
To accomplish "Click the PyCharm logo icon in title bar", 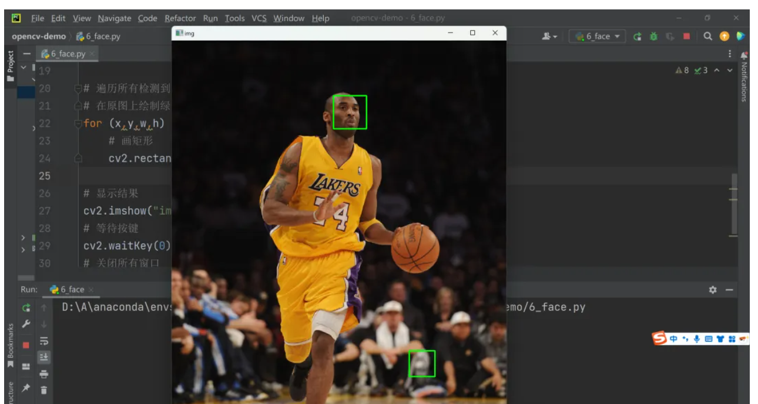I will click(16, 18).
